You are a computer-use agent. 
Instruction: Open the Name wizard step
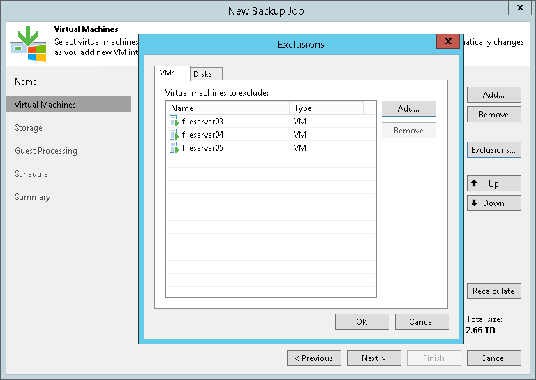(26, 82)
